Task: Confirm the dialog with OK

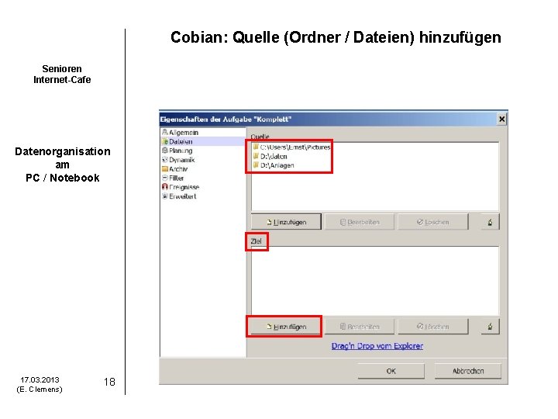Action: (x=391, y=371)
